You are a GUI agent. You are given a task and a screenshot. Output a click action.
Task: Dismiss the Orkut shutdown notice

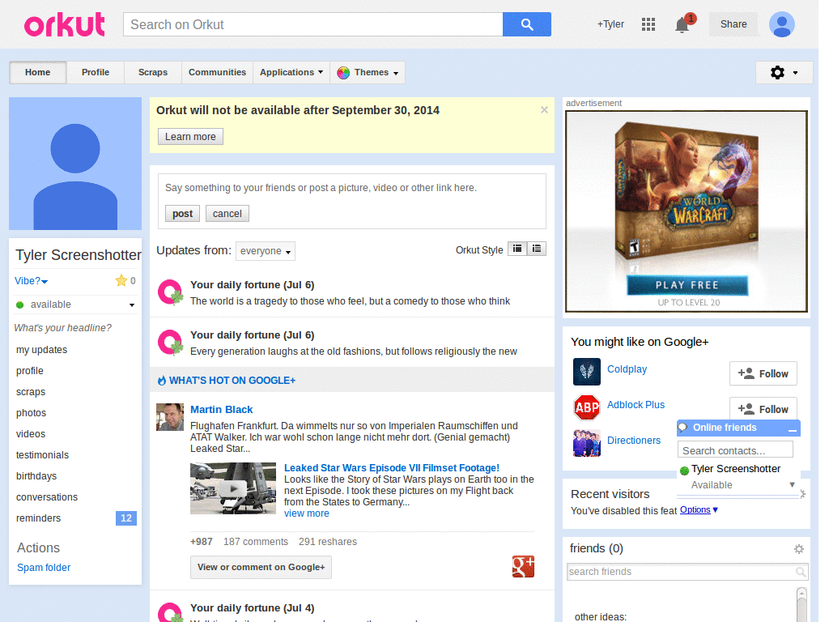544,110
